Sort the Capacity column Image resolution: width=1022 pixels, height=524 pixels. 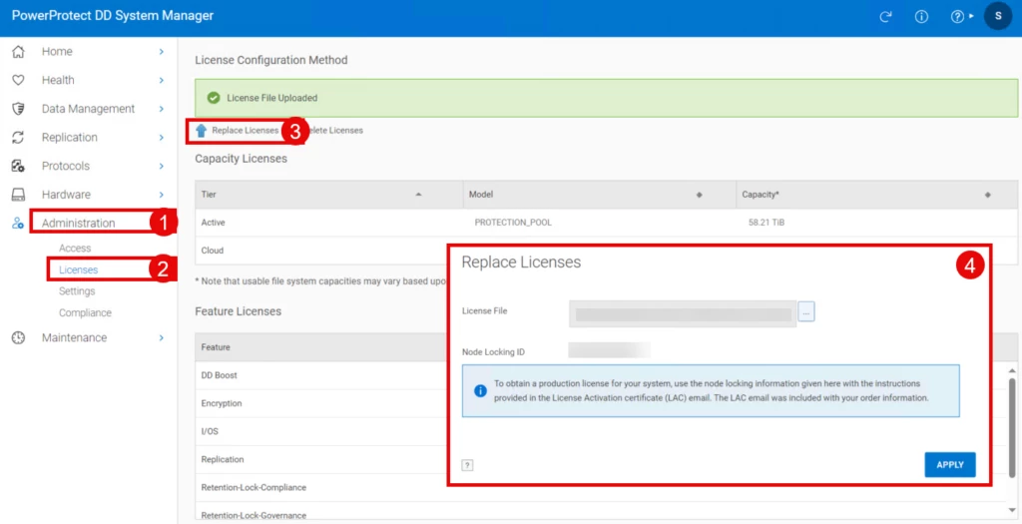click(988, 195)
